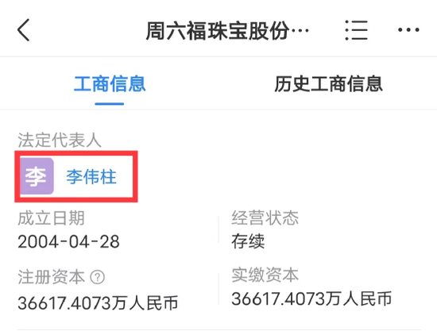Viewport: 437px width, 335px height.
Task: Click the registered capital help question icon
Action: point(98,277)
